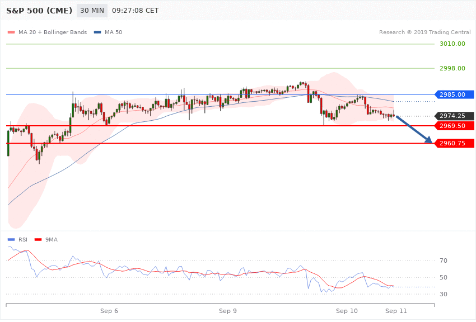476x322 pixels.
Task: Click the Sep 11 date axis label
Action: 396,311
